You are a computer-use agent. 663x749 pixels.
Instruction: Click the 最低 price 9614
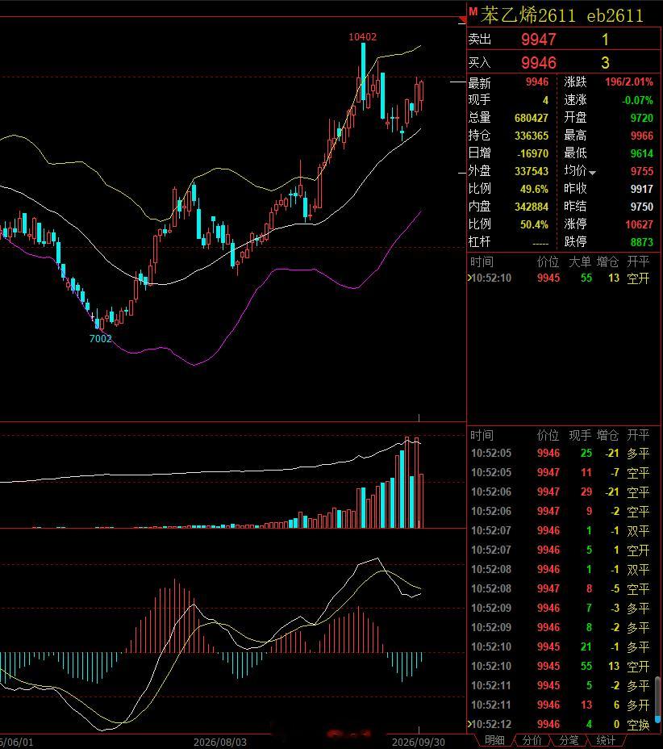tap(641, 153)
